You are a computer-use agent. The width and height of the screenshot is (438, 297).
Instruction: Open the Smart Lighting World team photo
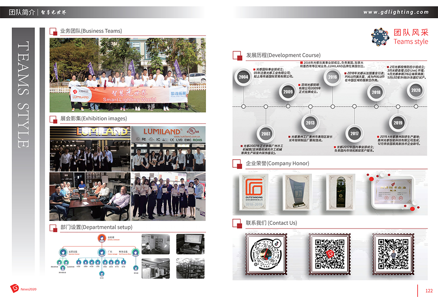tap(127, 75)
